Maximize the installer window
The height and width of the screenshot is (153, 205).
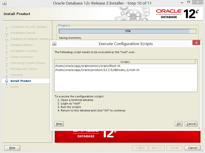coord(188,2)
